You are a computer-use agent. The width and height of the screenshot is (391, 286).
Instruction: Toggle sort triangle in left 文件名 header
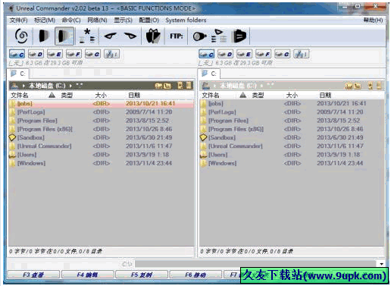52,95
